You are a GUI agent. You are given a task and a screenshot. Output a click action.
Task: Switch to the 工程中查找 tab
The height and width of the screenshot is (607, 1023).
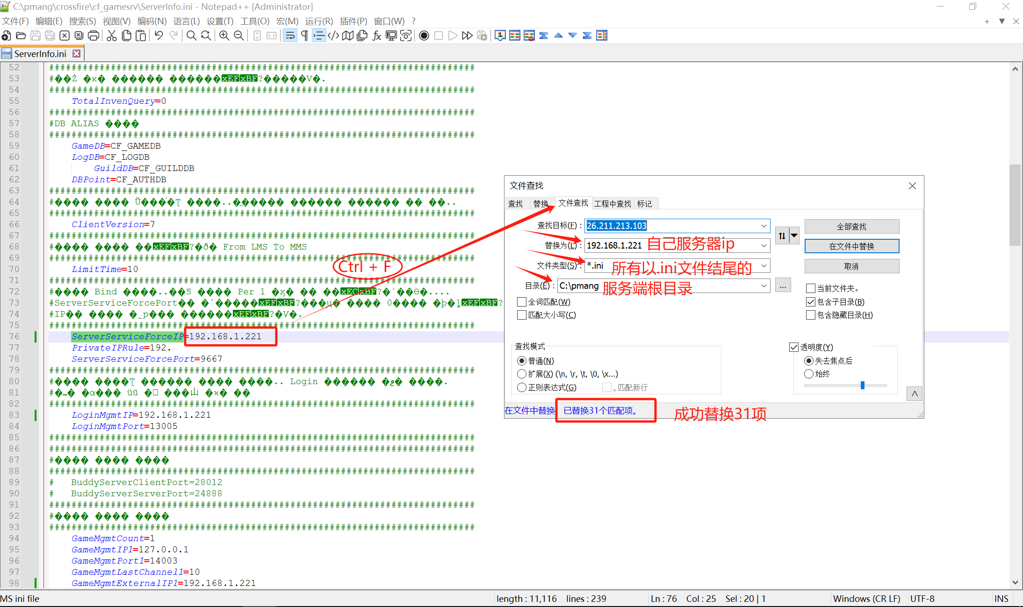(x=612, y=204)
